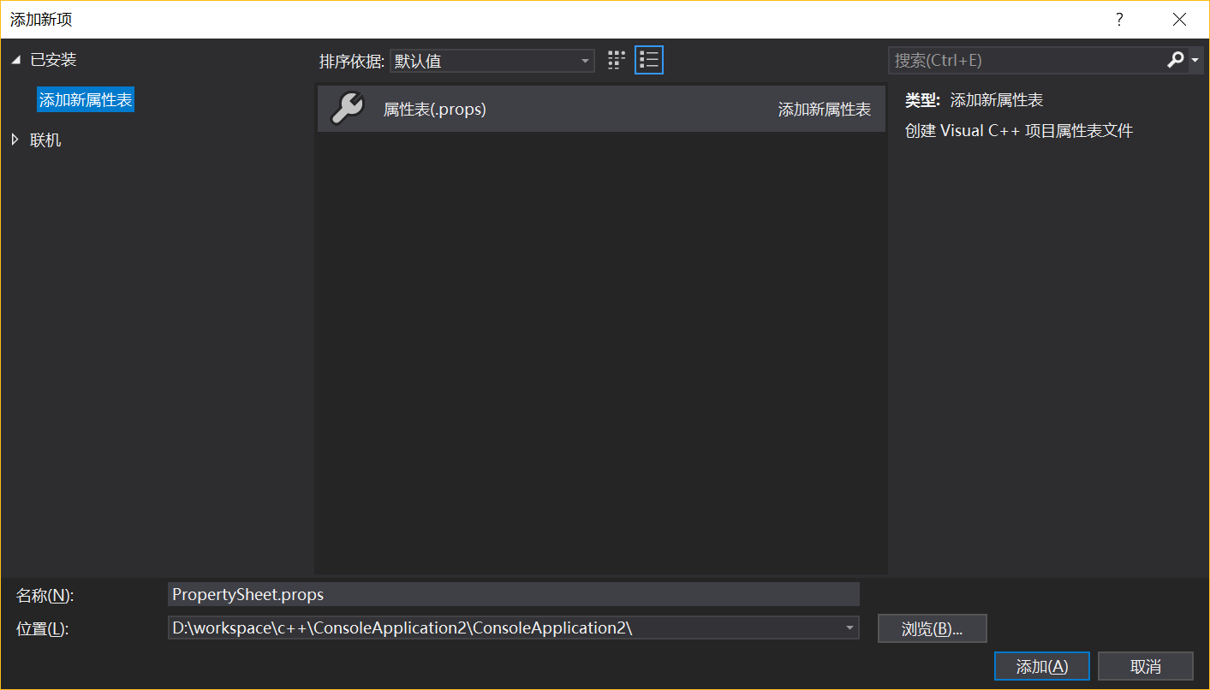1210x690 pixels.
Task: Switch to small icons view
Action: point(616,59)
